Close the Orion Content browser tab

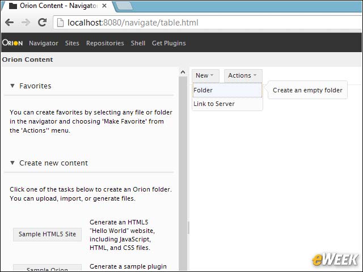point(104,6)
